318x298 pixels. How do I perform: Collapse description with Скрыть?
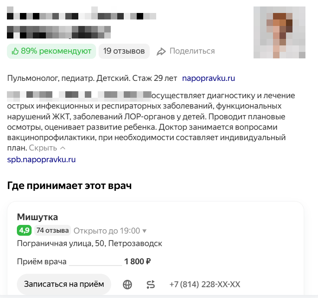[x=43, y=148]
